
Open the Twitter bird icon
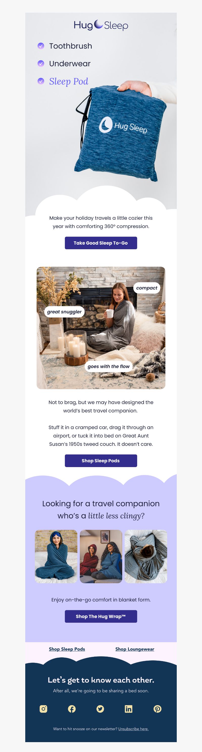pyautogui.click(x=100, y=709)
